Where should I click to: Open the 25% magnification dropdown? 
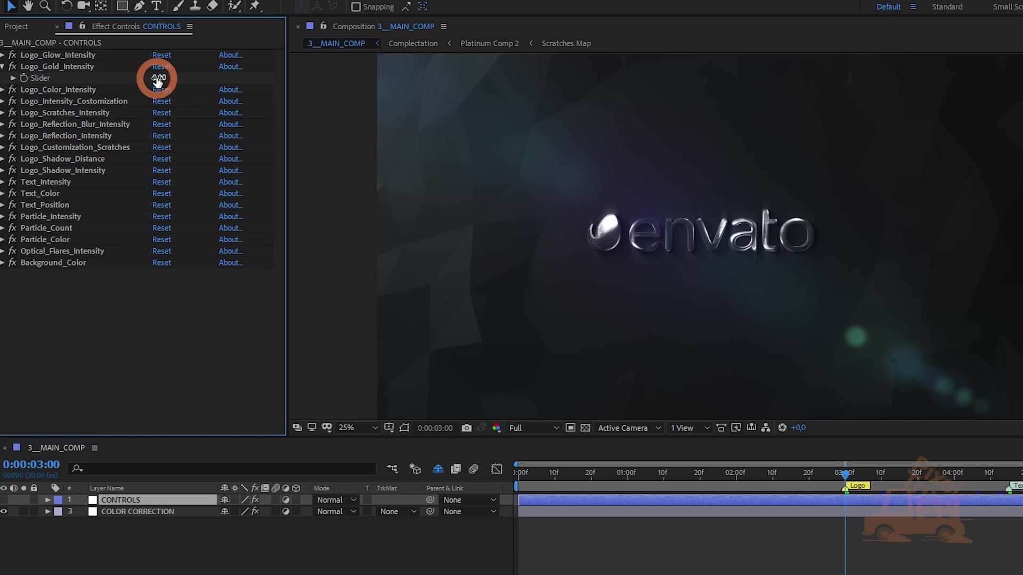click(x=358, y=428)
